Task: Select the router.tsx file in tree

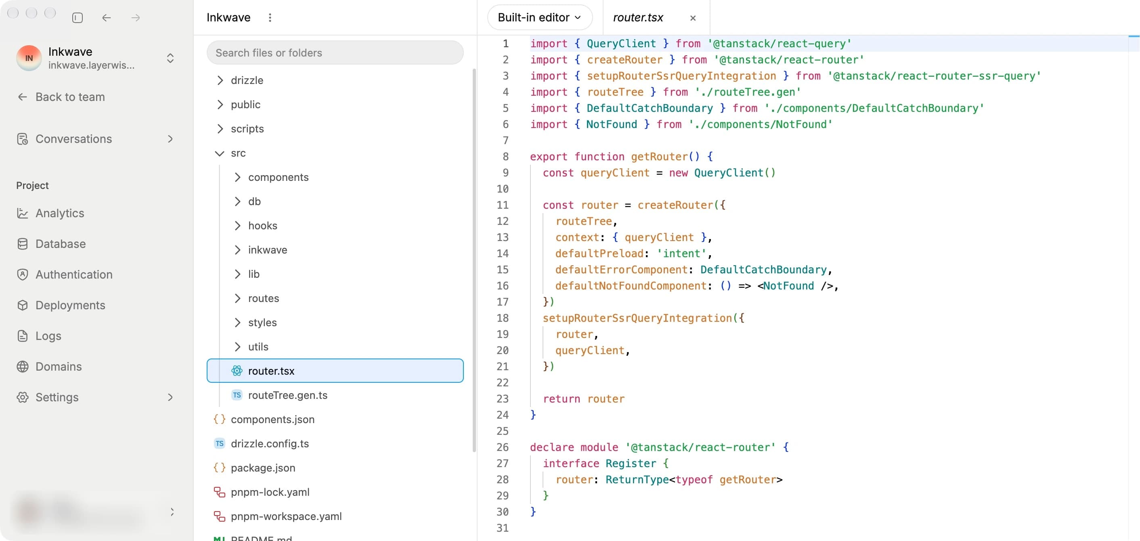Action: click(x=335, y=371)
